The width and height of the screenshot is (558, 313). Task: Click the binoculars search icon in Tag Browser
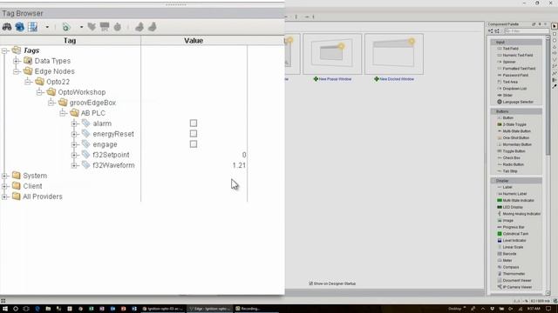click(7, 27)
